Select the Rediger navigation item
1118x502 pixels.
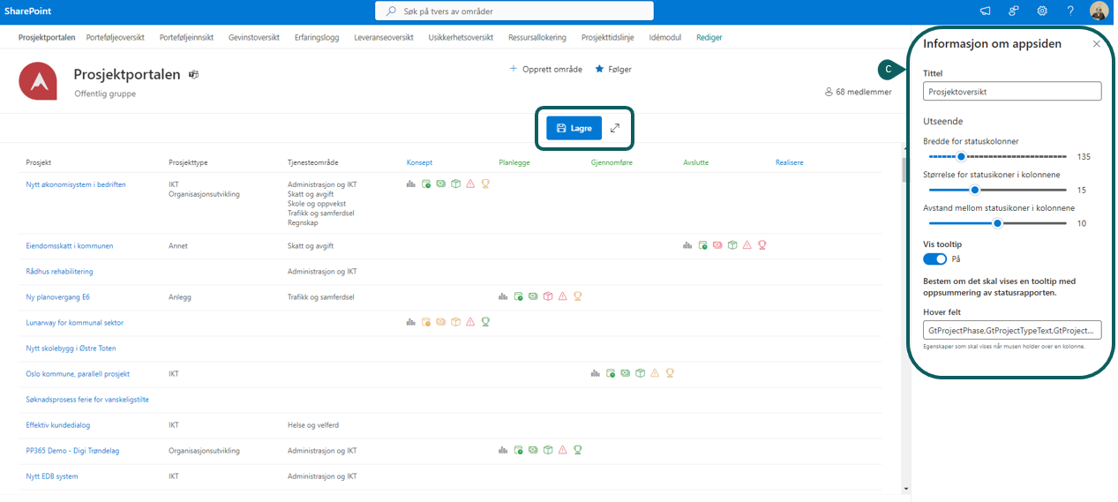[x=709, y=38]
